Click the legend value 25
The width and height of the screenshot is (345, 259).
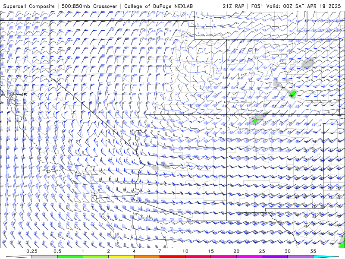(262, 251)
